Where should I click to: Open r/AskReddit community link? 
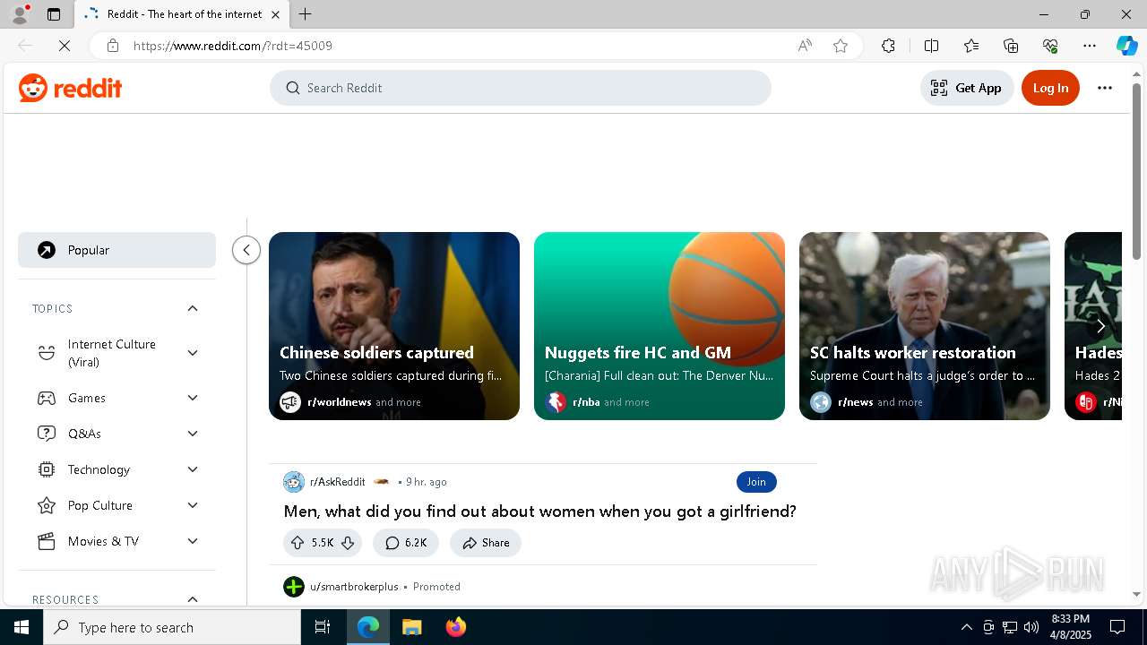click(337, 482)
